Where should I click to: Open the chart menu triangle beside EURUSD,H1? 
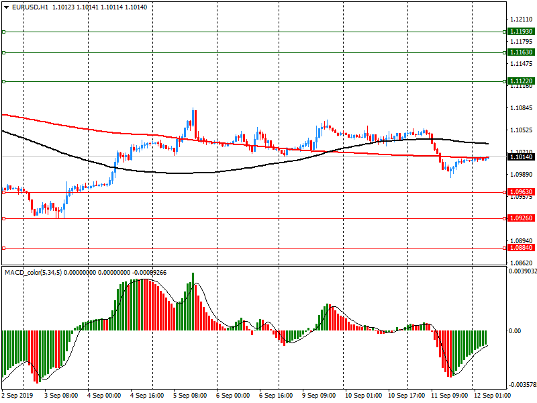point(7,7)
